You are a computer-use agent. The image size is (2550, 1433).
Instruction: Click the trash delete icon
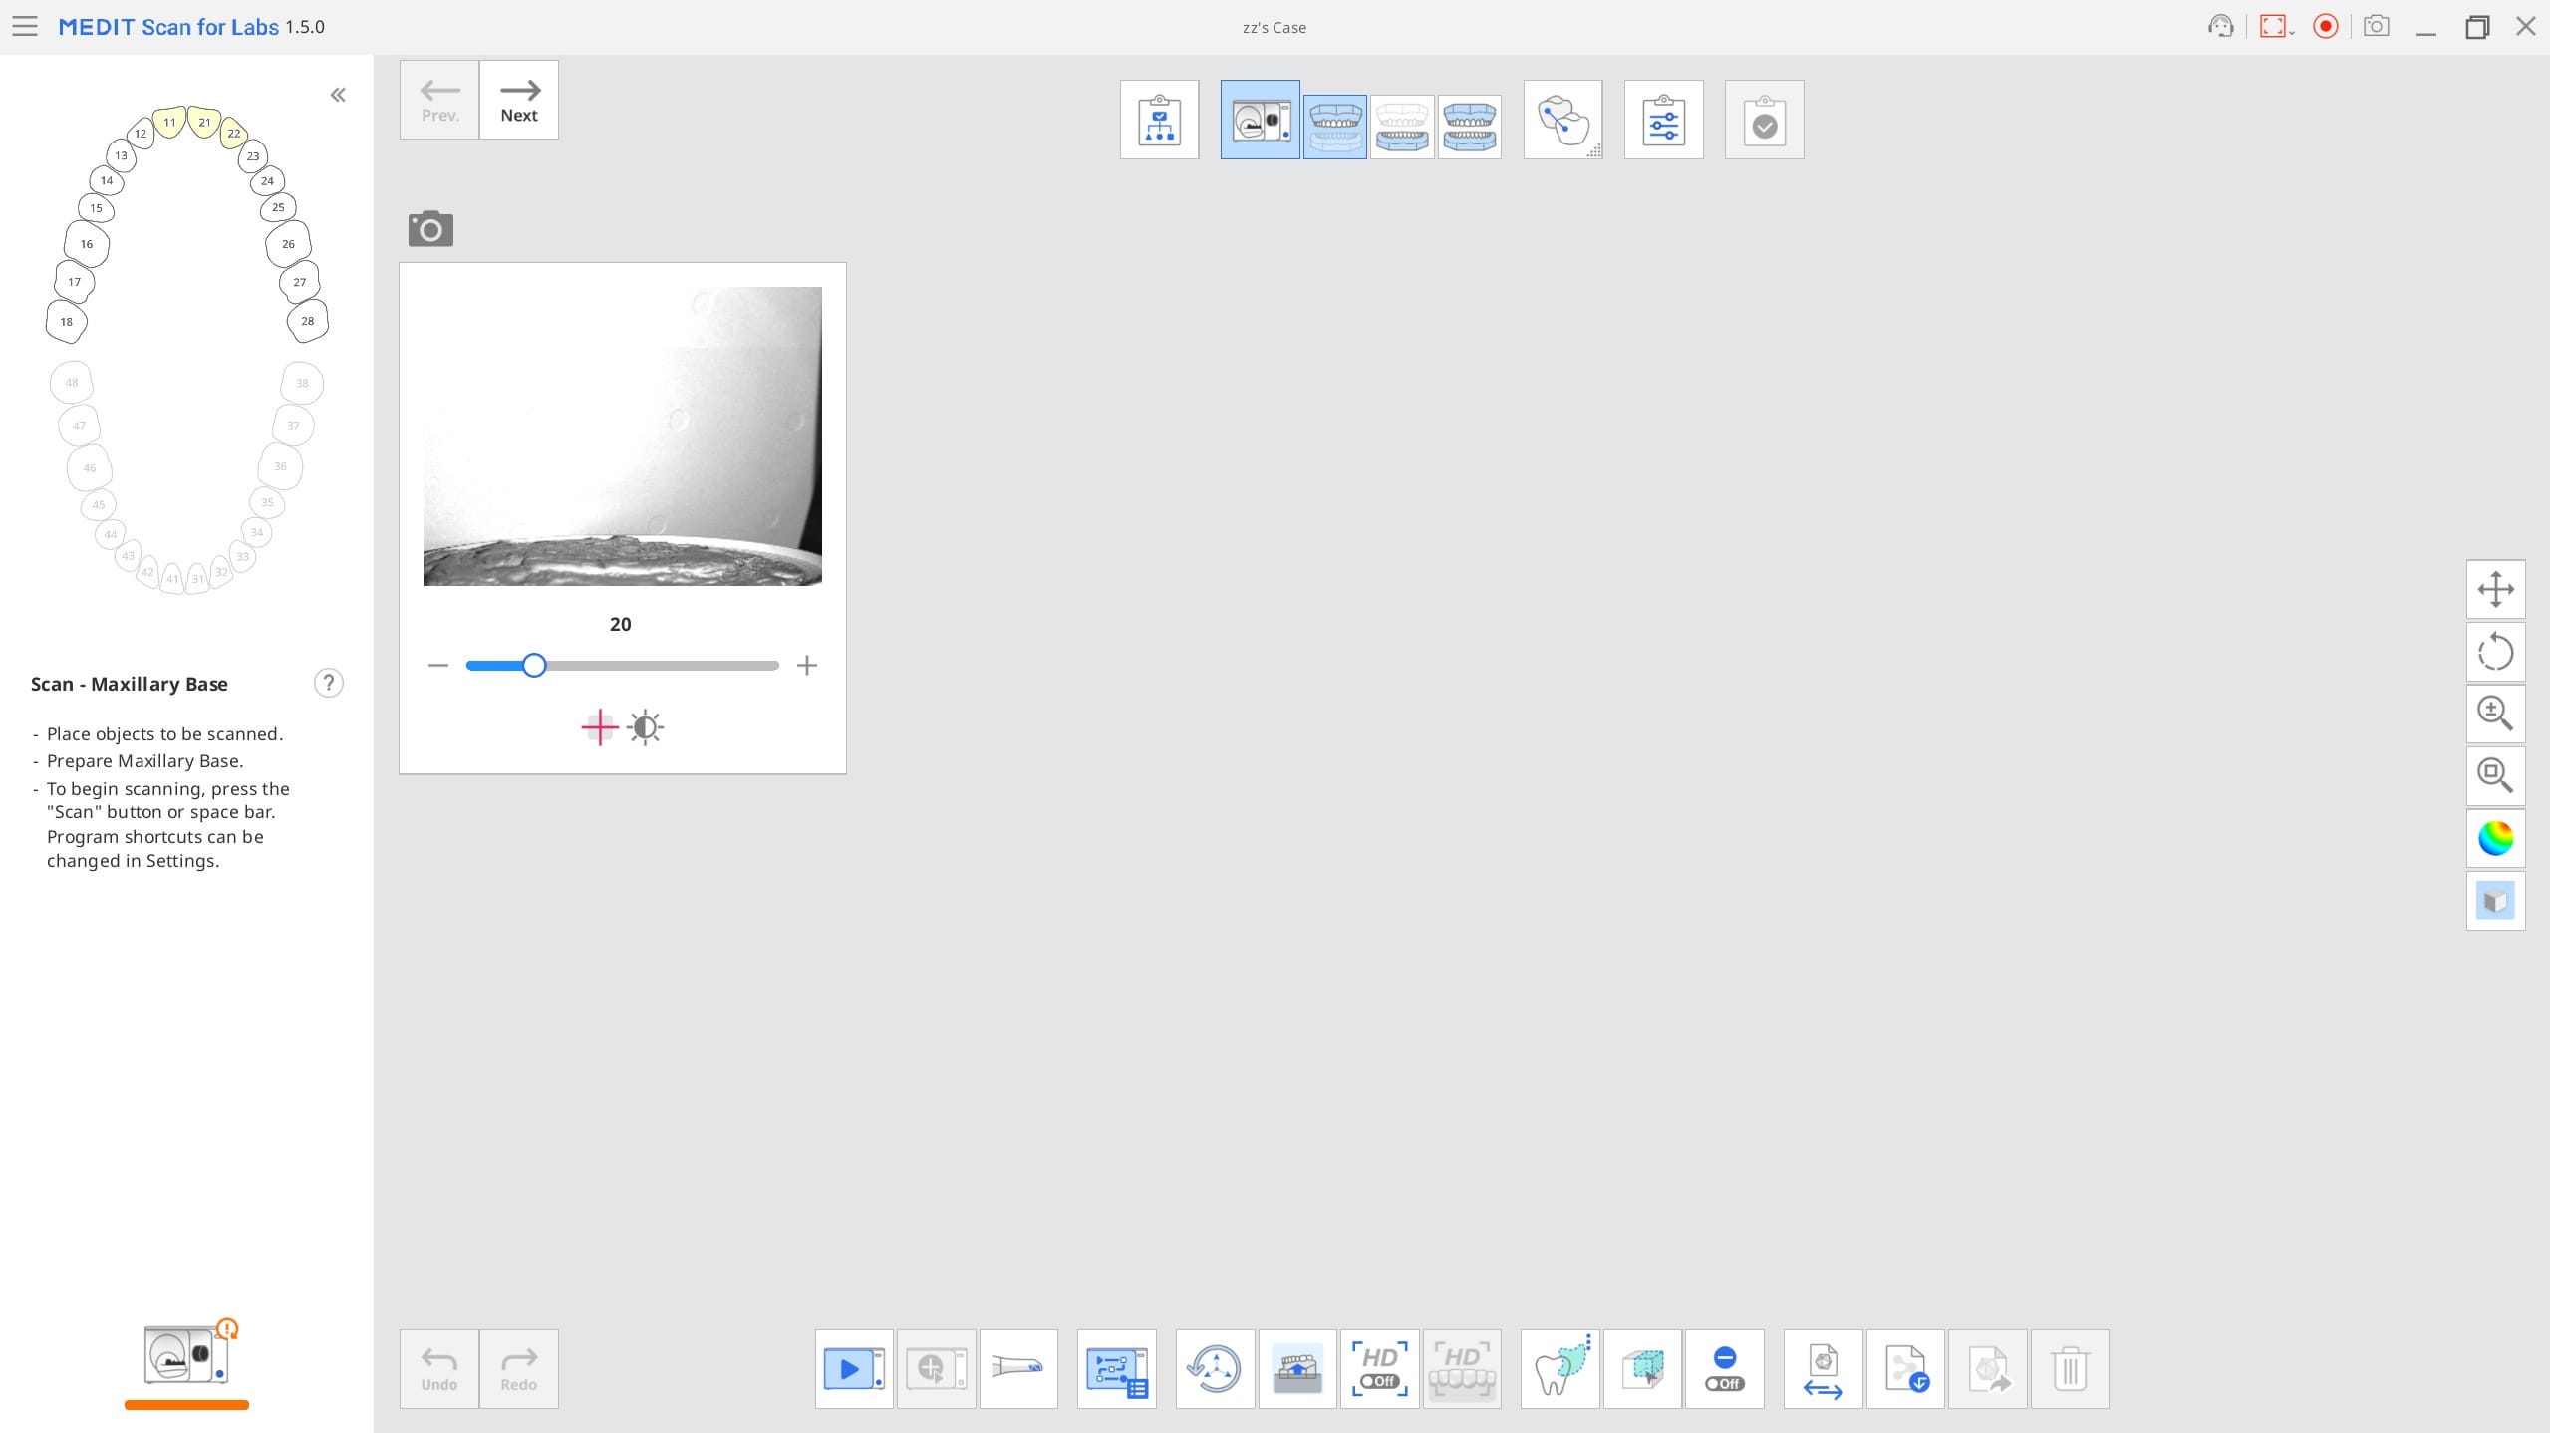(2070, 1368)
